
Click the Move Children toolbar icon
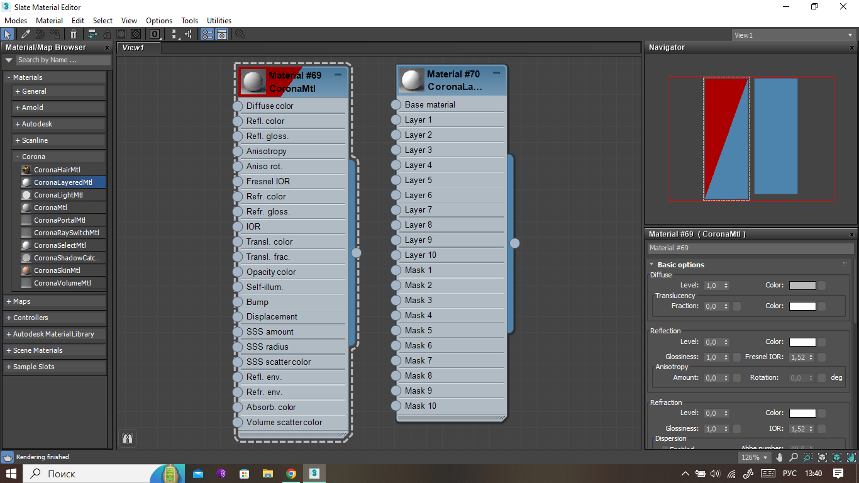coord(92,34)
